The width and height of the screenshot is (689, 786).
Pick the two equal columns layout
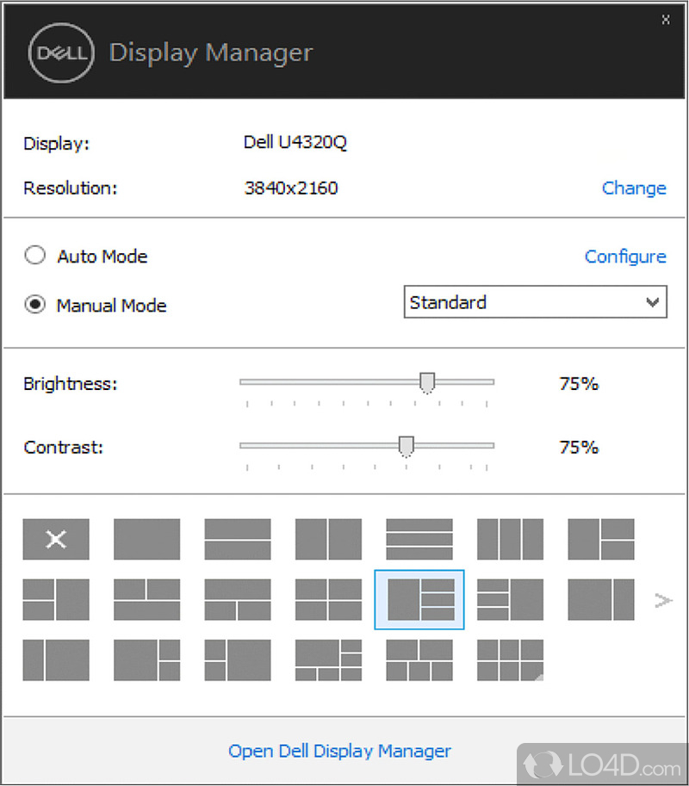click(x=328, y=540)
